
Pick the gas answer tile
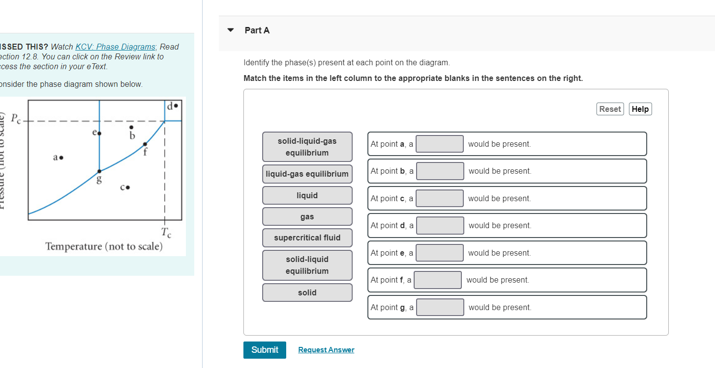coord(307,216)
